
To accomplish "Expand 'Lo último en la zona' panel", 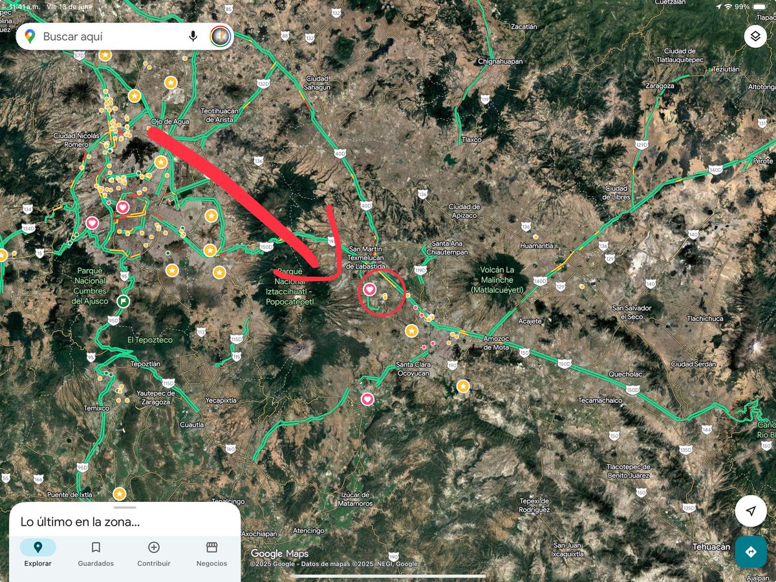I will click(80, 522).
